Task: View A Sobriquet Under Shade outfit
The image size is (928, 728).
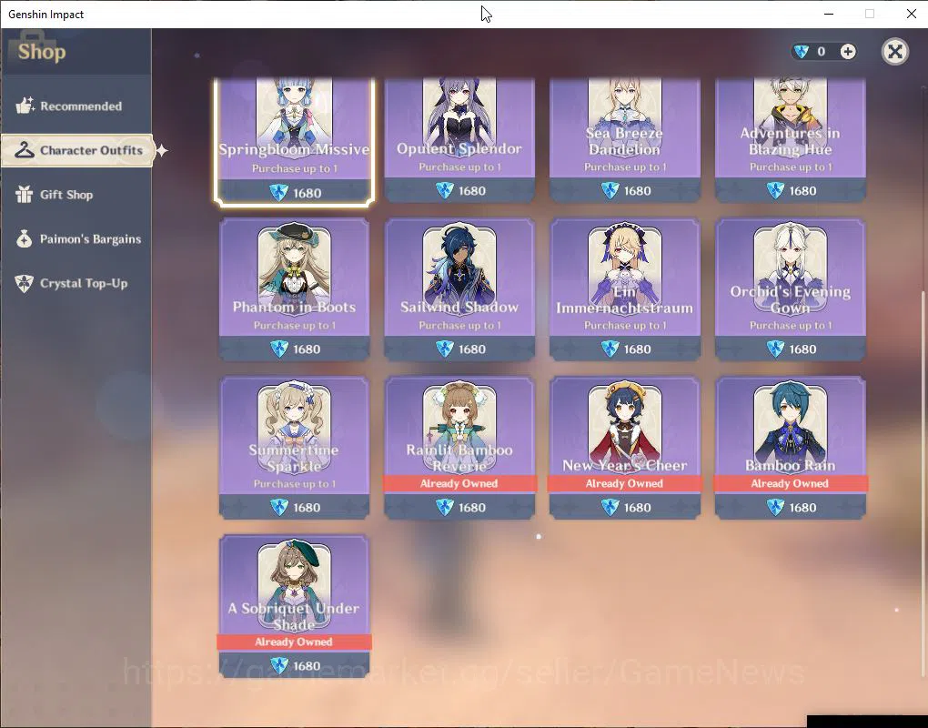Action: pyautogui.click(x=294, y=606)
